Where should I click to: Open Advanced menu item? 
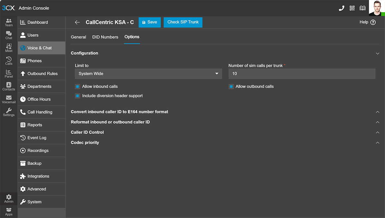coord(42,189)
